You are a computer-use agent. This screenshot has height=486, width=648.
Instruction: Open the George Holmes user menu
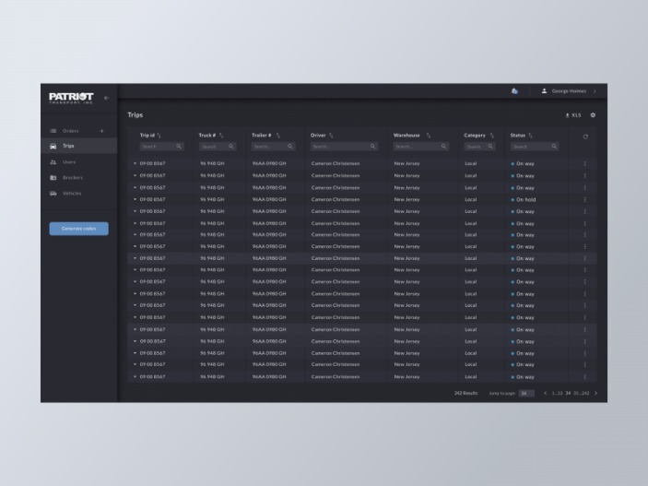569,91
